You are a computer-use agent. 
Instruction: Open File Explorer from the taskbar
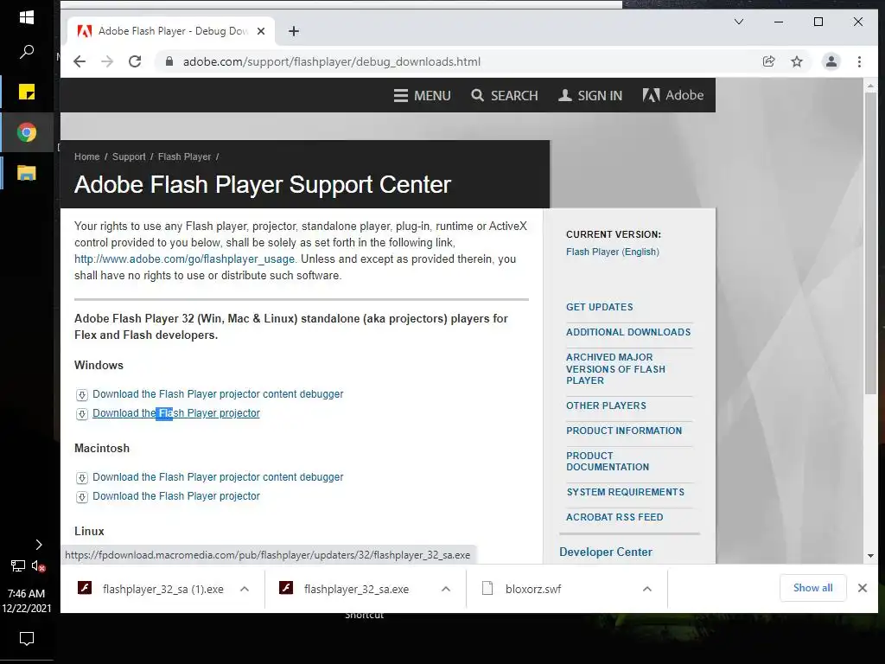(x=27, y=173)
